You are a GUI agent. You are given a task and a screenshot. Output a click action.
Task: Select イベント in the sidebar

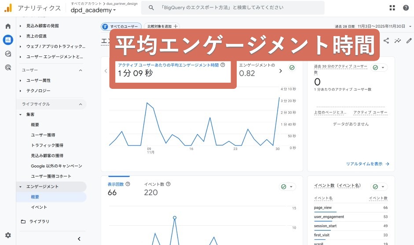(39, 207)
